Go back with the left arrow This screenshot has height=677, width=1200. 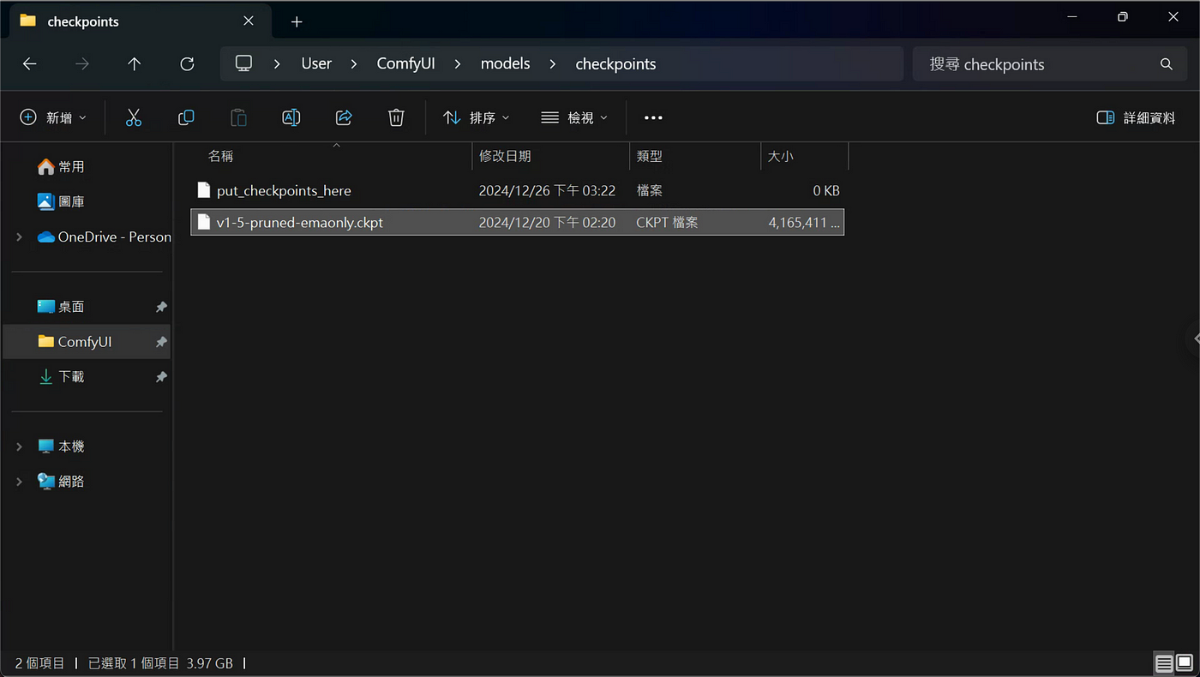coord(29,64)
